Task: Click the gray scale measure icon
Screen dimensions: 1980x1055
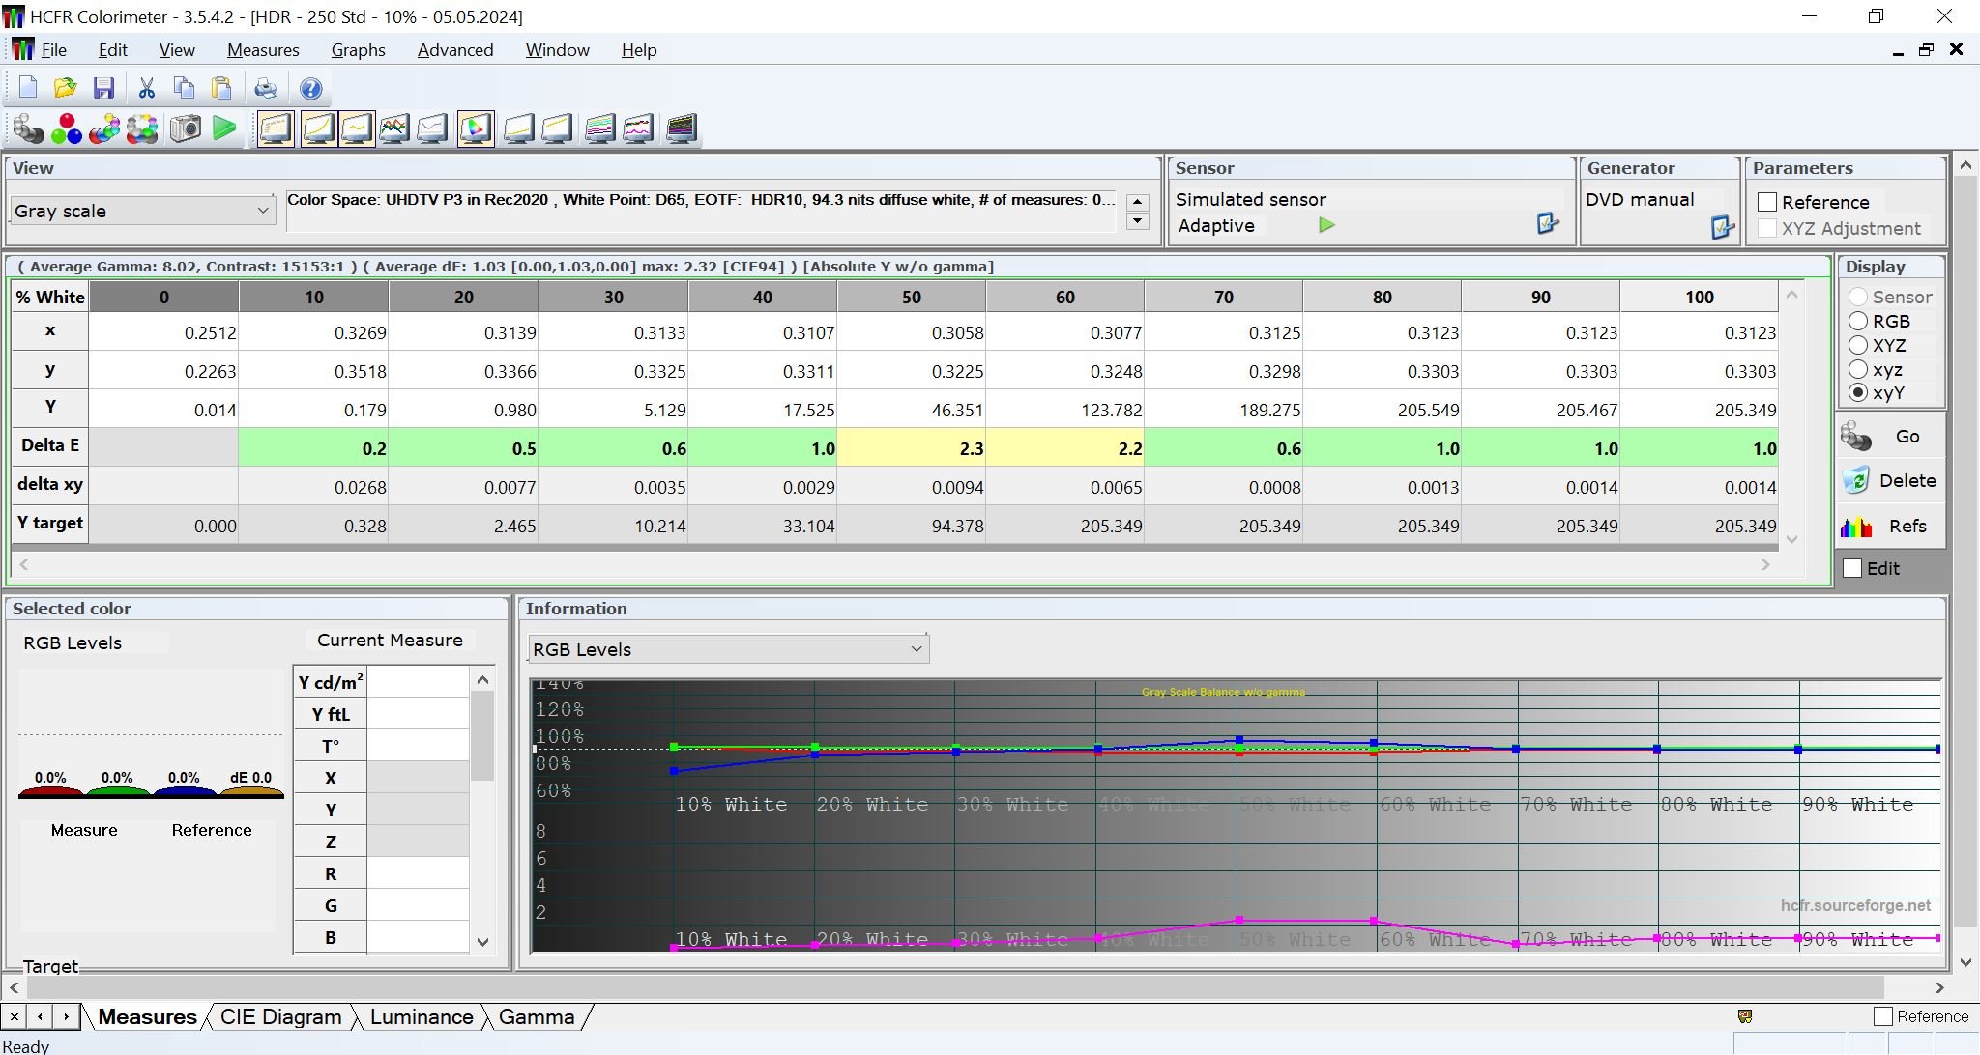Action: 29,128
